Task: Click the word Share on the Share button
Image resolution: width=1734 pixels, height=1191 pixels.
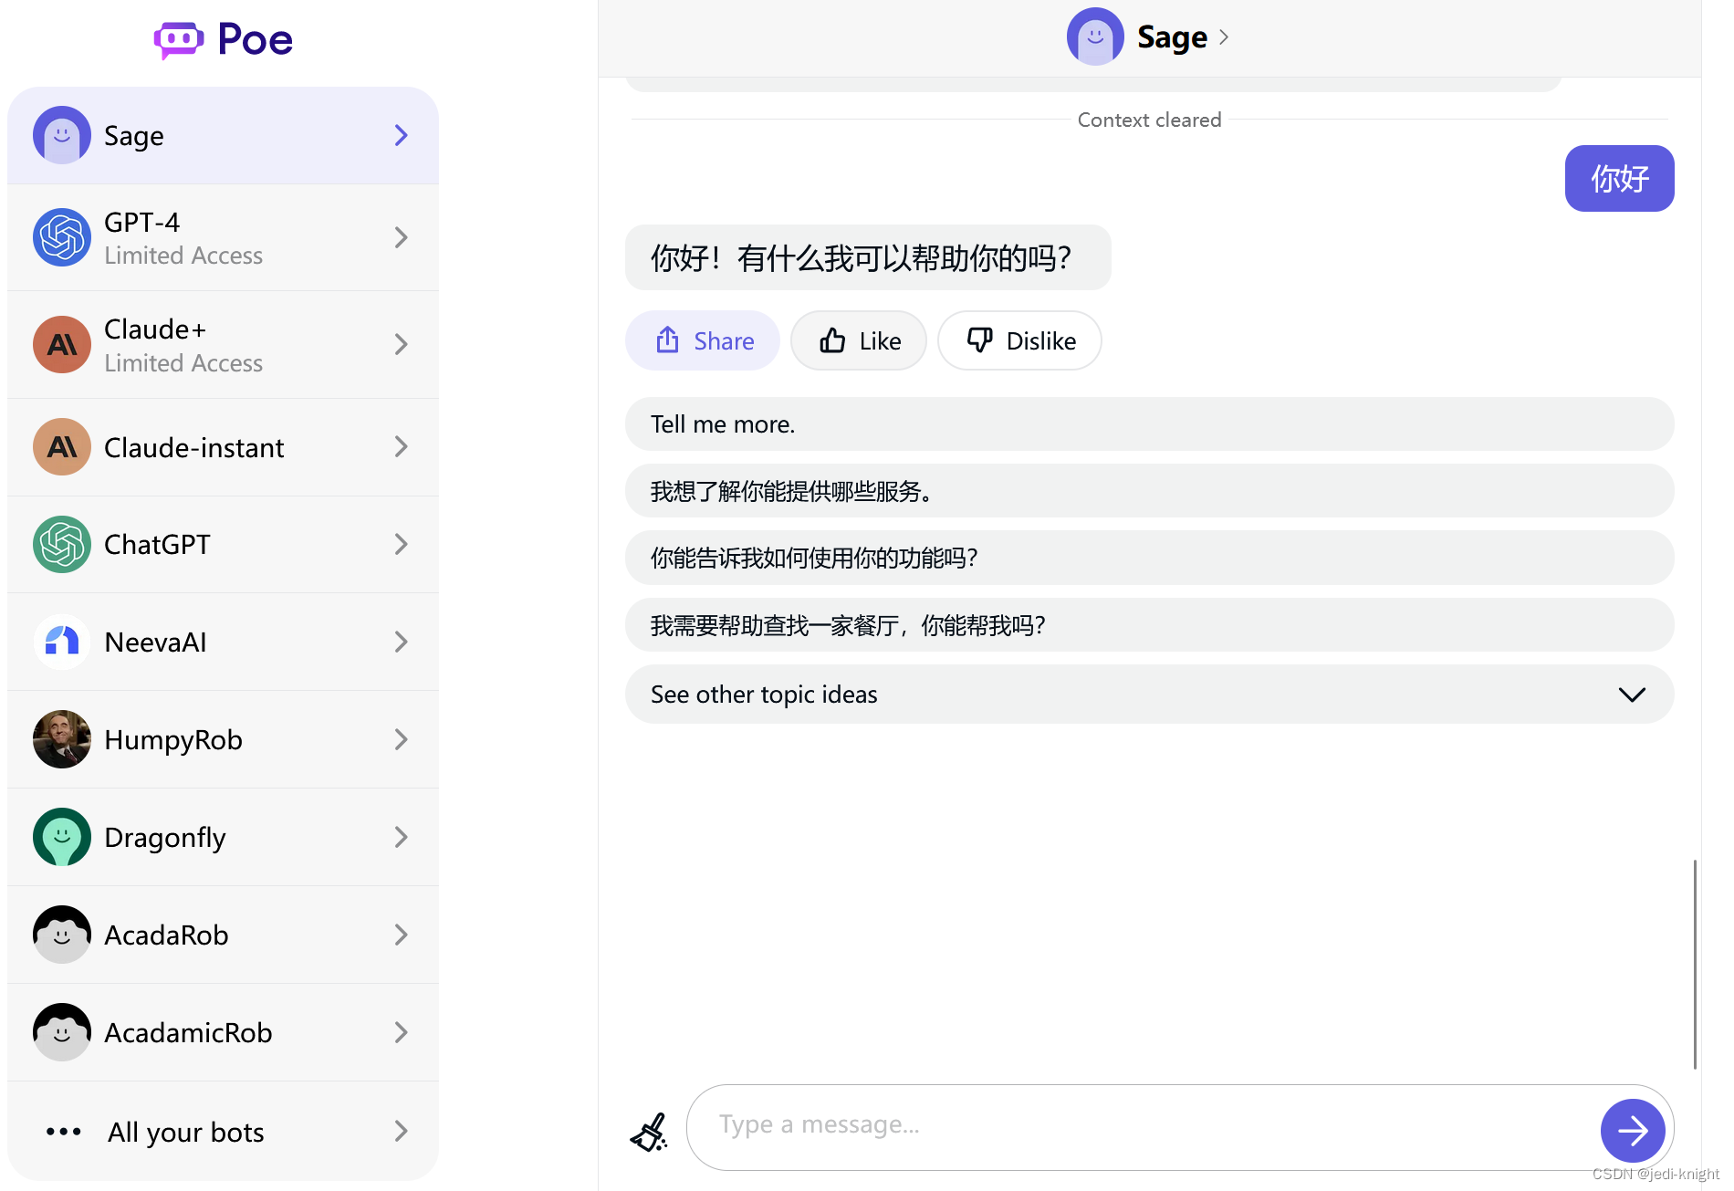Action: (x=724, y=341)
